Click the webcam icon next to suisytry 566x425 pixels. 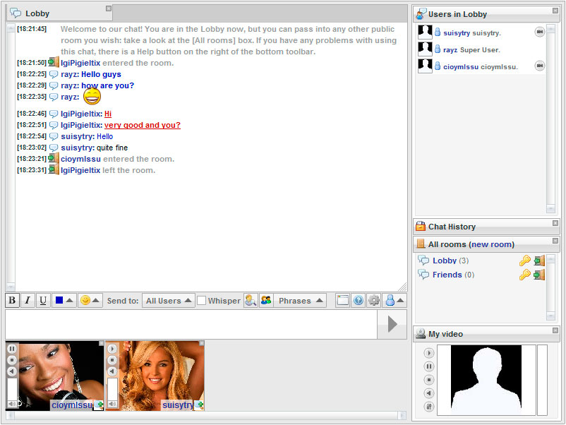540,32
